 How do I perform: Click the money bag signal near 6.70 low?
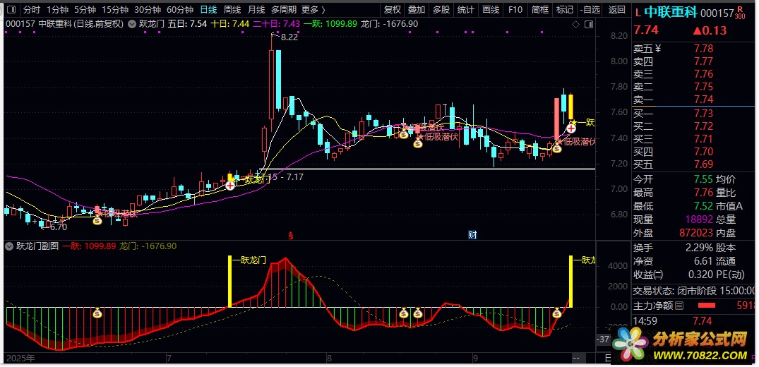[x=97, y=219]
